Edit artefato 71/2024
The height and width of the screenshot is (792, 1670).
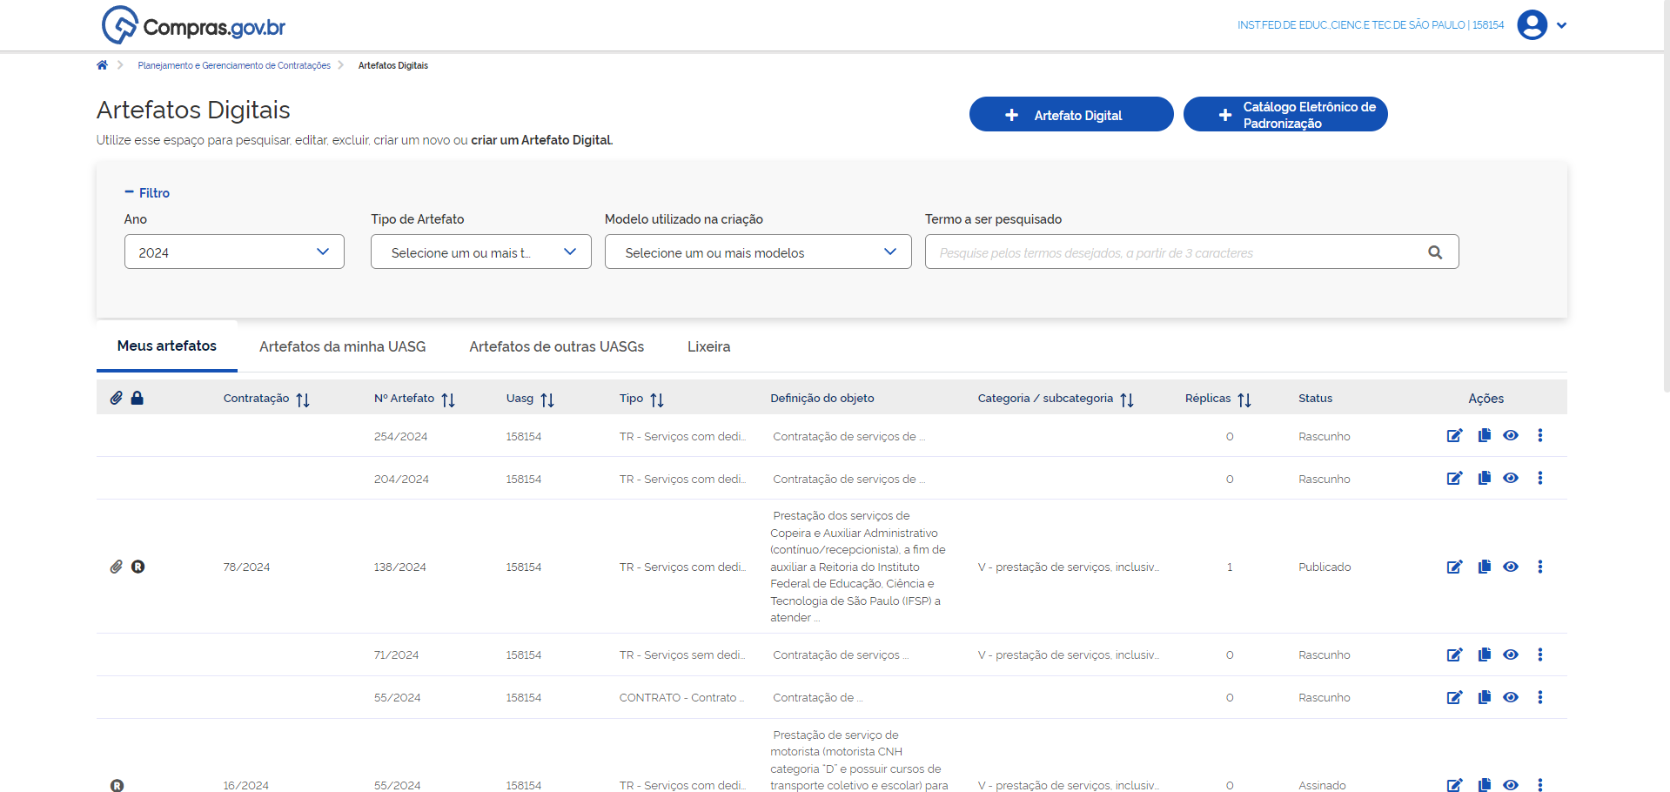point(1455,654)
